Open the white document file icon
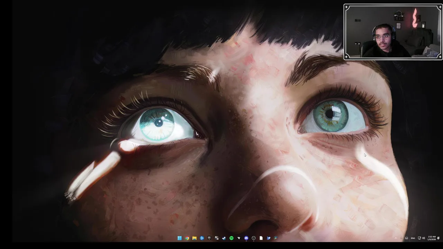Screen dimensions: 443x249 (x=261, y=238)
